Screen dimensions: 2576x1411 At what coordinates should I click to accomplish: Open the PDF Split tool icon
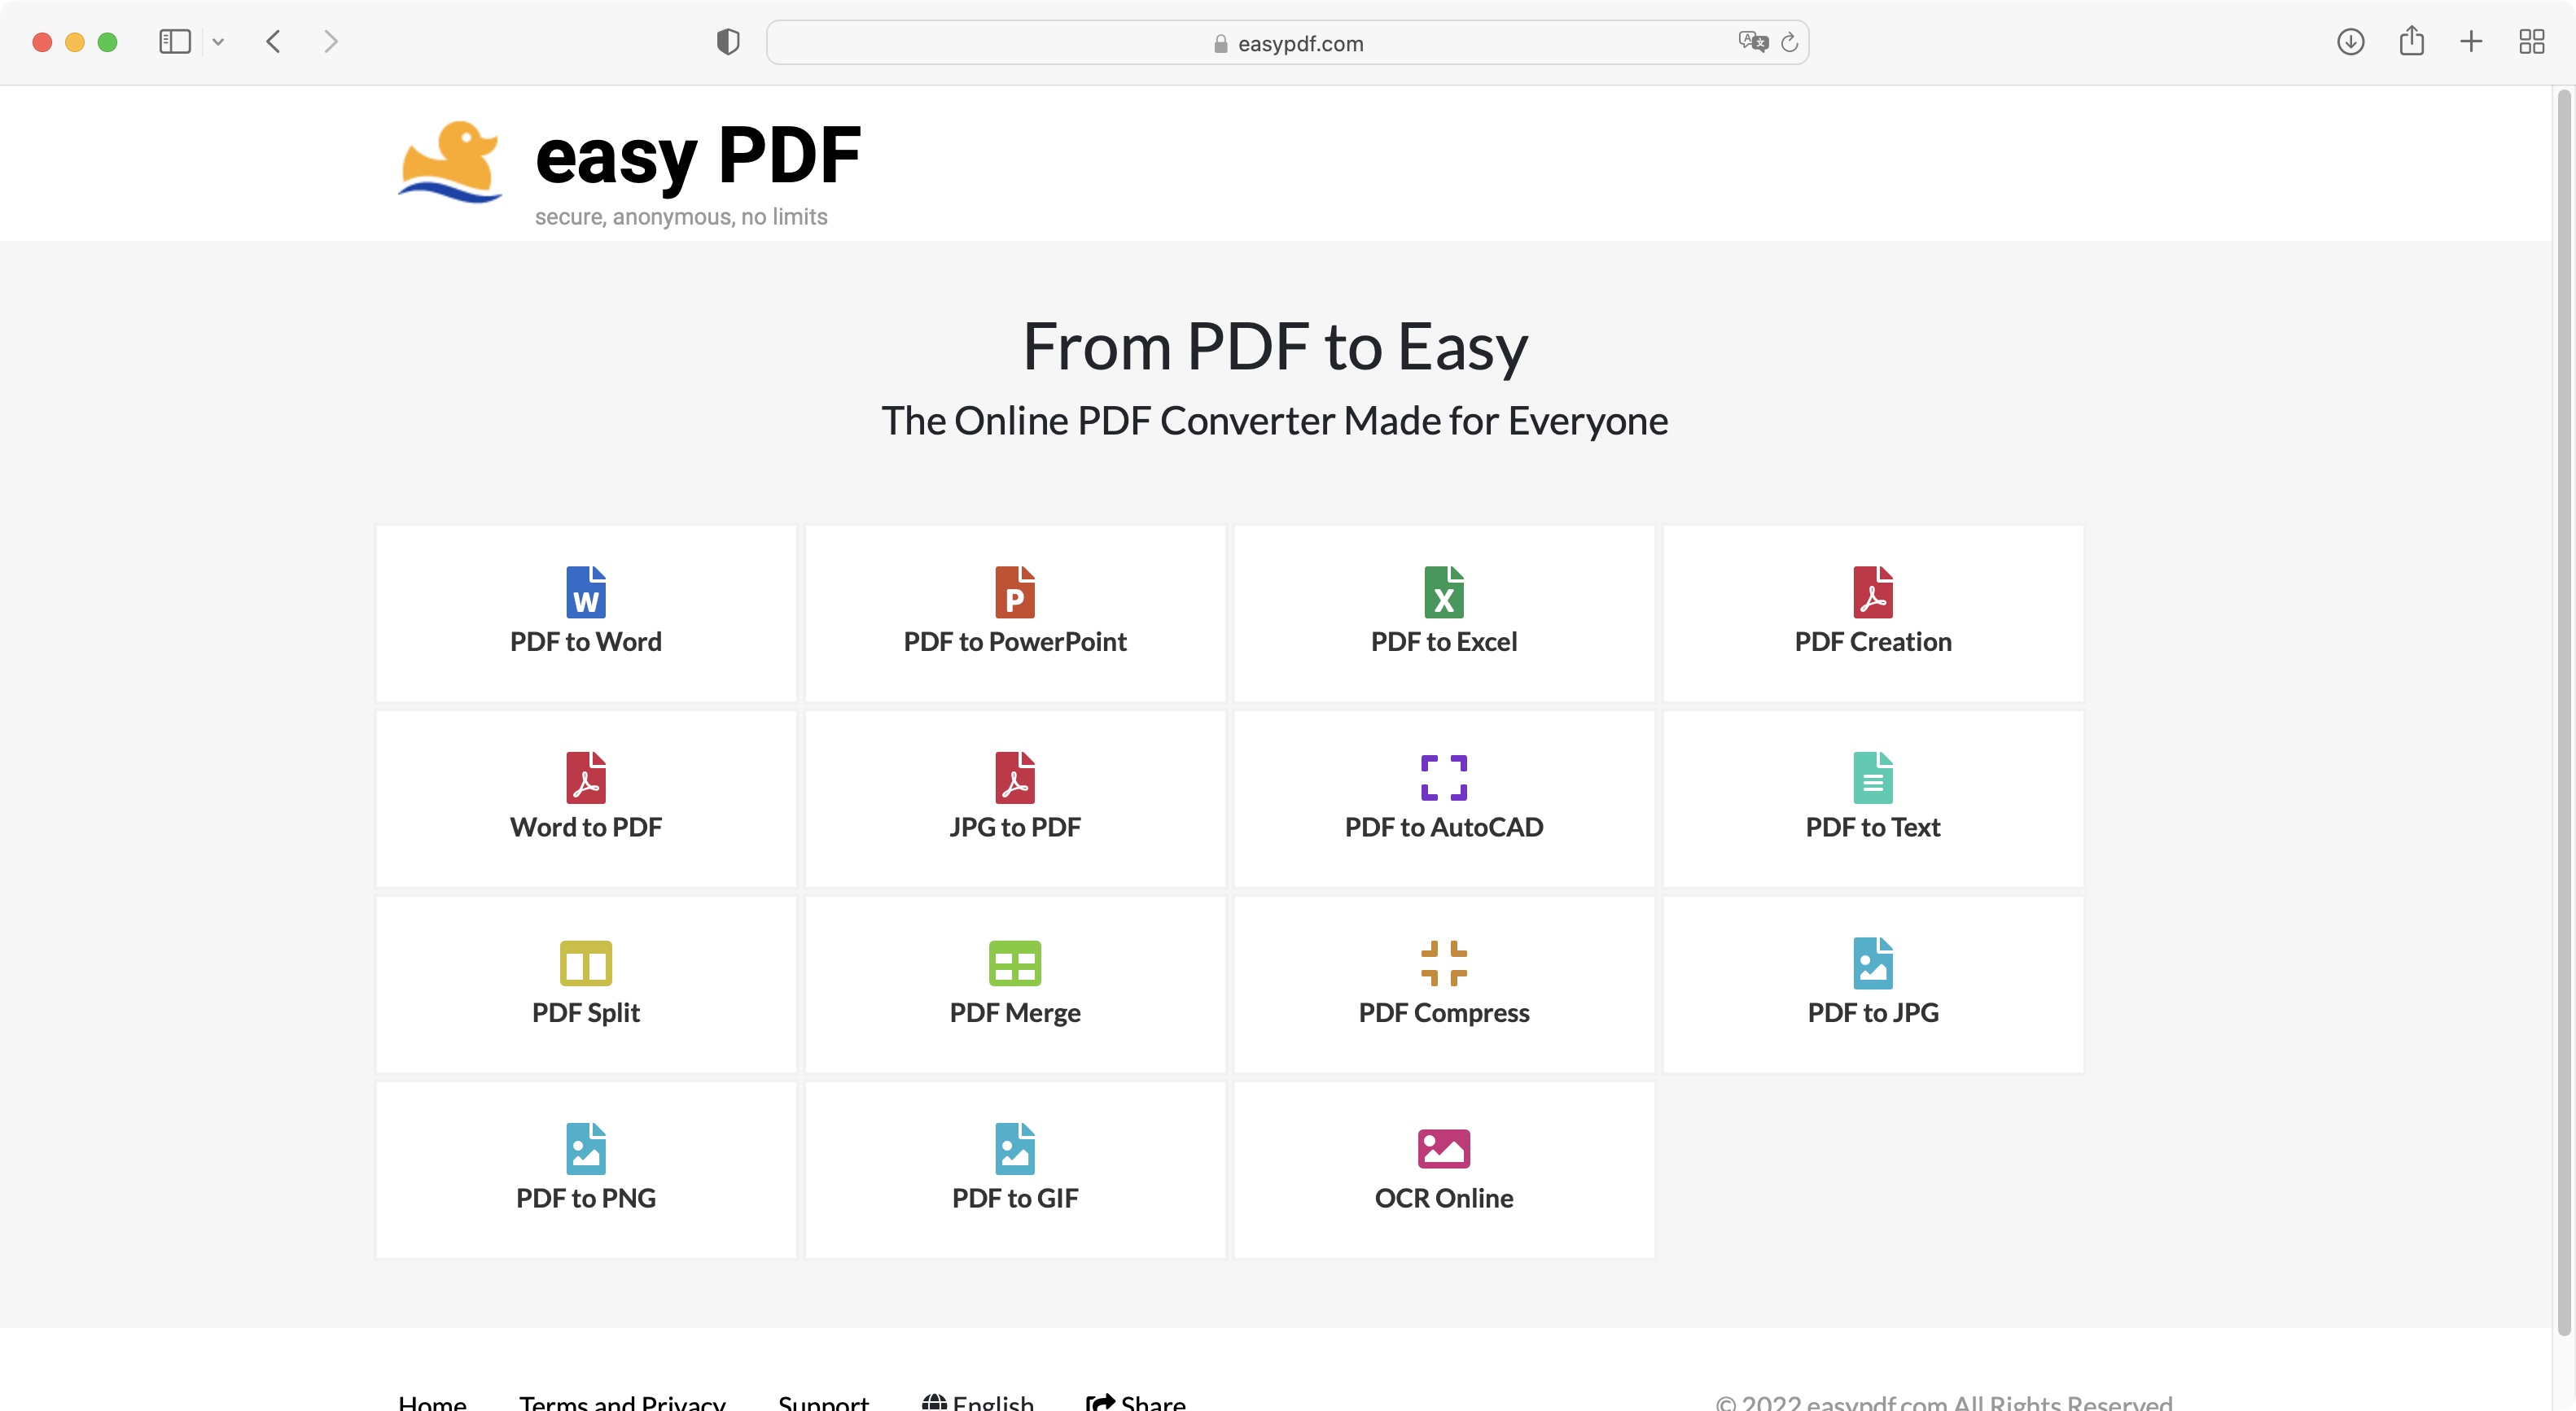point(585,963)
